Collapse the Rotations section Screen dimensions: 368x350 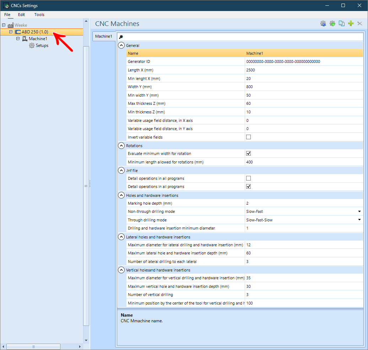(121, 146)
